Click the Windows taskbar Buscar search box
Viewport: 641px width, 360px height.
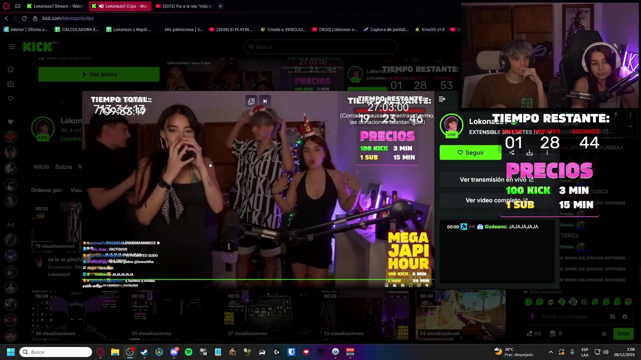coord(56,352)
